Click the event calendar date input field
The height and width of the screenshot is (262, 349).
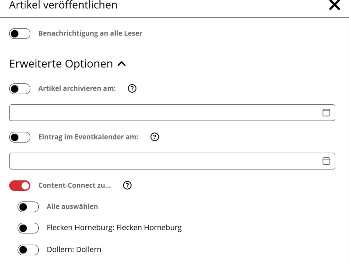pos(163,161)
